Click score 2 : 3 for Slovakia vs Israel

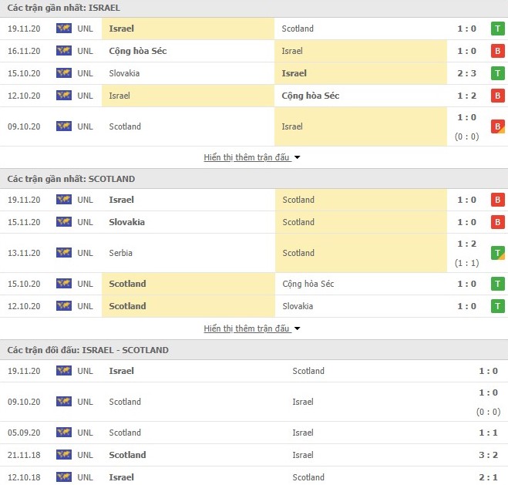click(467, 73)
